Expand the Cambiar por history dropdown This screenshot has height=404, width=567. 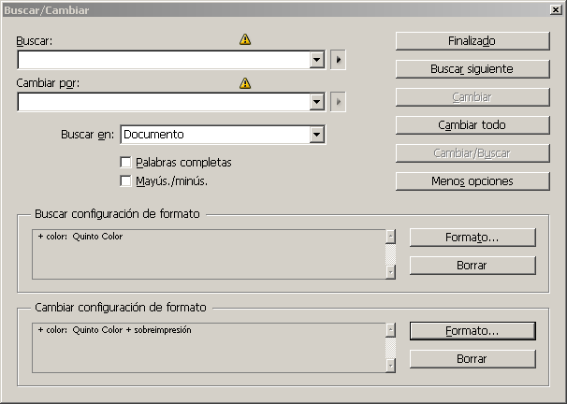(317, 102)
